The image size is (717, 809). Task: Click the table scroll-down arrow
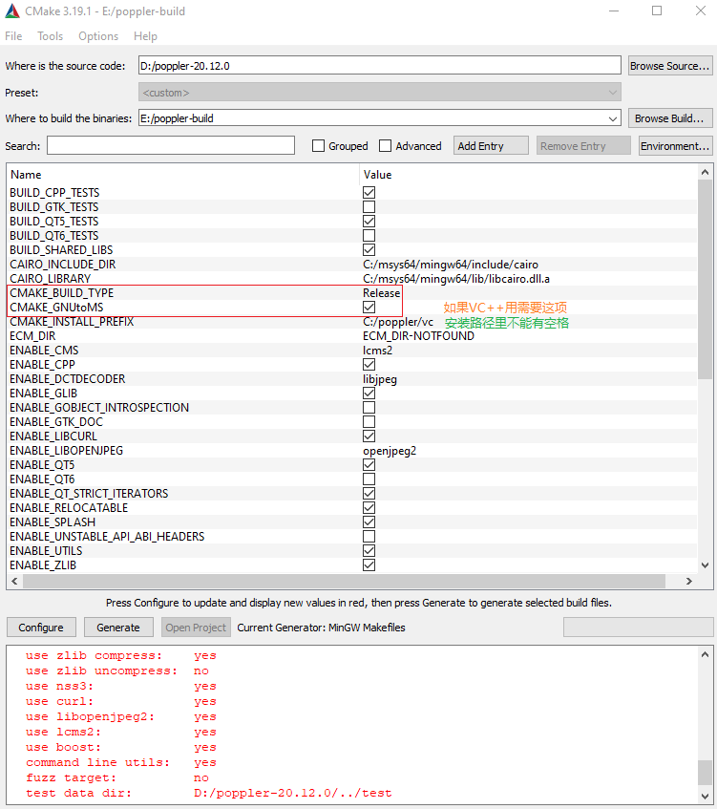pos(706,565)
